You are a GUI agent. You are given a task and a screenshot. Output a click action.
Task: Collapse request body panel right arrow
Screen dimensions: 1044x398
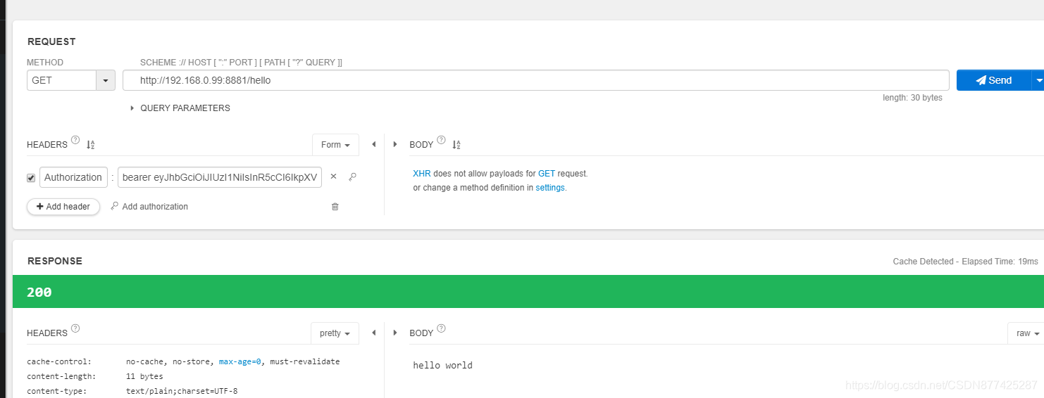pyautogui.click(x=394, y=144)
